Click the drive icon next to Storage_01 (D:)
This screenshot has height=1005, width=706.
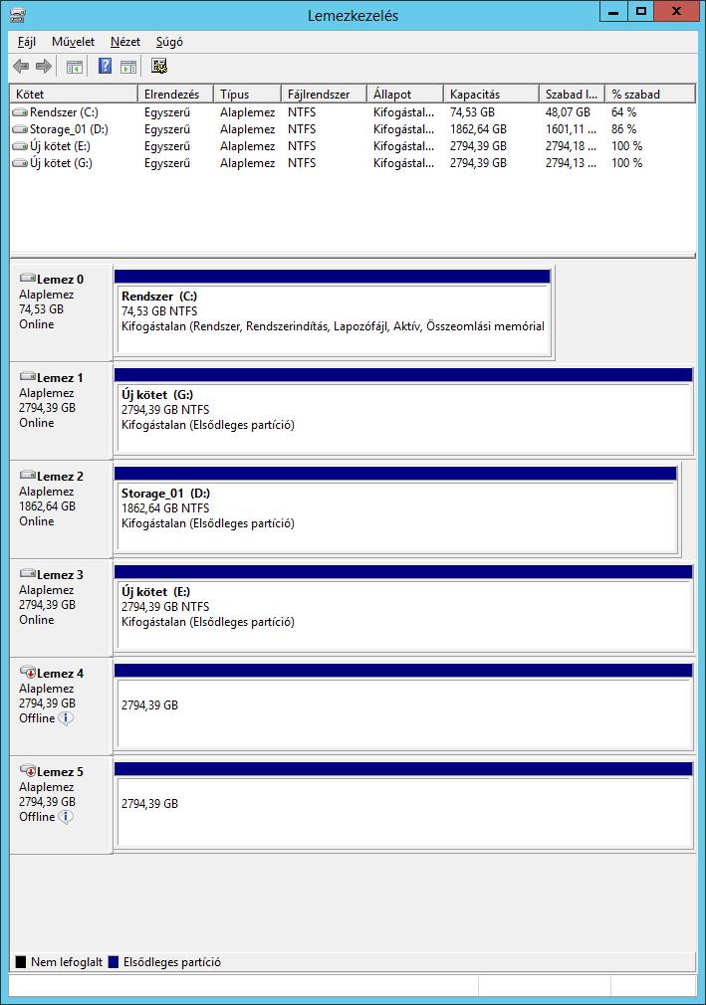tap(20, 129)
